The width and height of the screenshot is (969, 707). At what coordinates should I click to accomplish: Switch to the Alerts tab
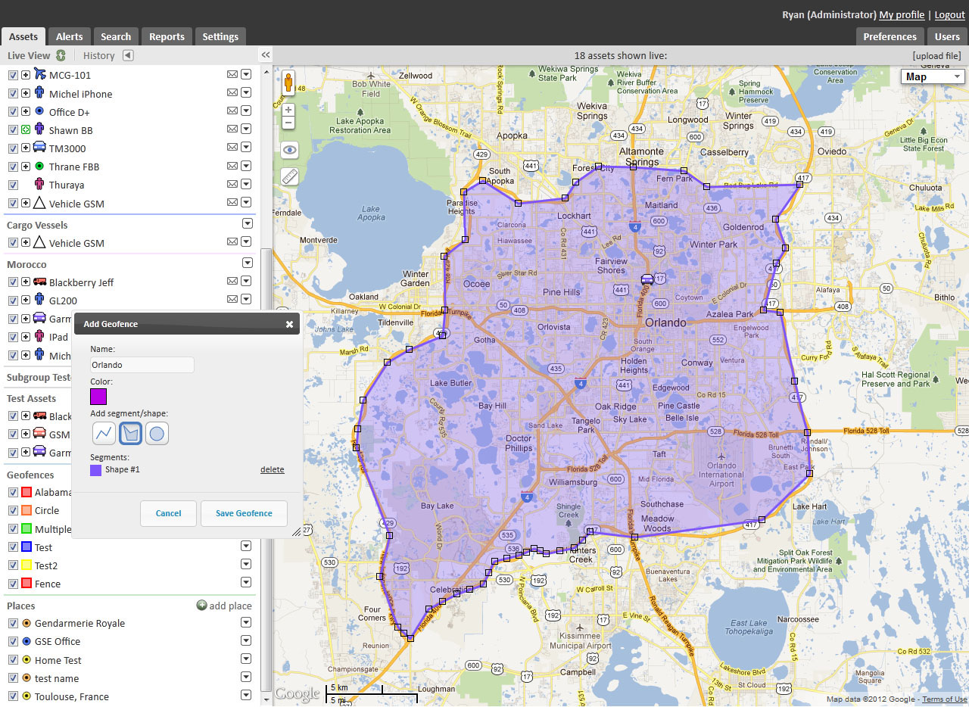(70, 36)
